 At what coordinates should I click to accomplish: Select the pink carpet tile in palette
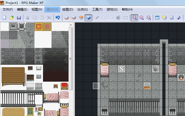(x=47, y=27)
